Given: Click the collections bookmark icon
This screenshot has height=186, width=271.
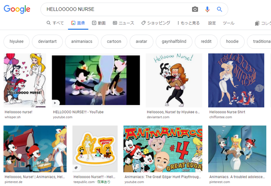Looking at the screenshot, I should click(x=257, y=23).
